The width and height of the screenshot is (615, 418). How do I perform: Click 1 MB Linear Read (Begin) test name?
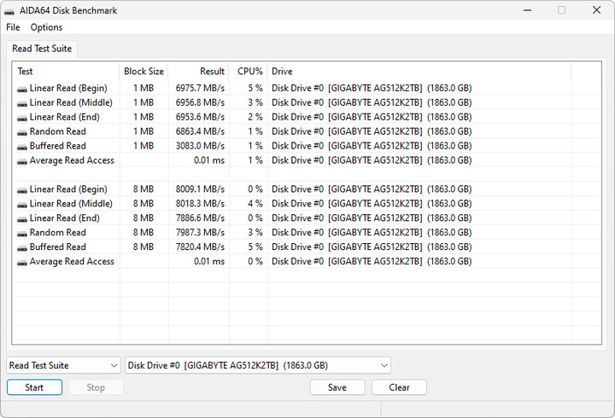[68, 88]
